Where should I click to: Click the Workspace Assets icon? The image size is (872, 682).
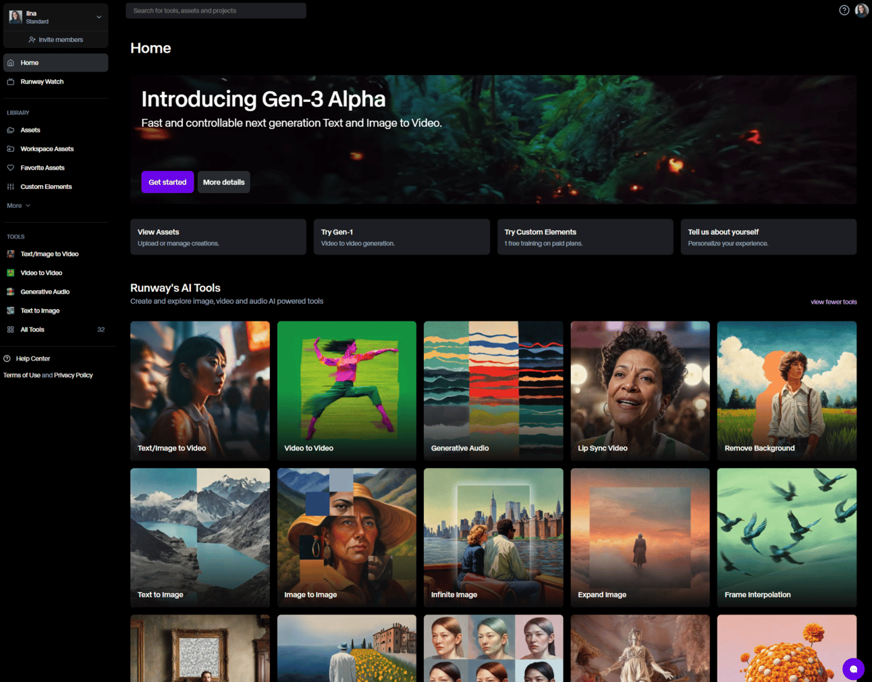tap(11, 149)
